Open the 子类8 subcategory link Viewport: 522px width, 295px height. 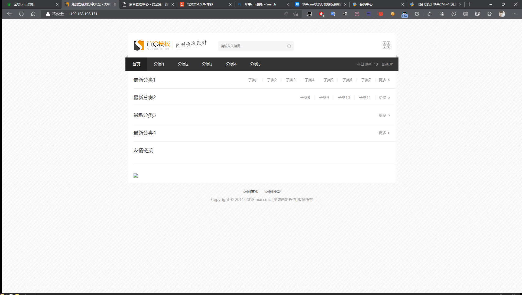click(x=305, y=98)
